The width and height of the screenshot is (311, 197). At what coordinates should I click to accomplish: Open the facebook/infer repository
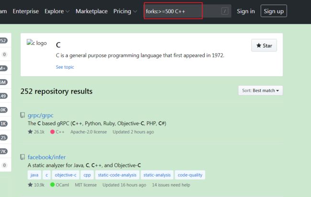click(46, 157)
